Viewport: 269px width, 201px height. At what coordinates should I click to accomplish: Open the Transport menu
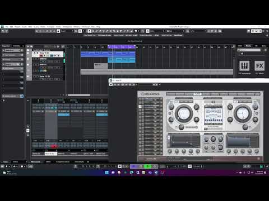pos(50,27)
